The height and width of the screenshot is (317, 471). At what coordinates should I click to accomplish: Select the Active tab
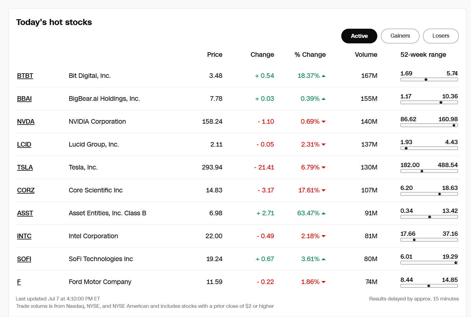pyautogui.click(x=359, y=36)
